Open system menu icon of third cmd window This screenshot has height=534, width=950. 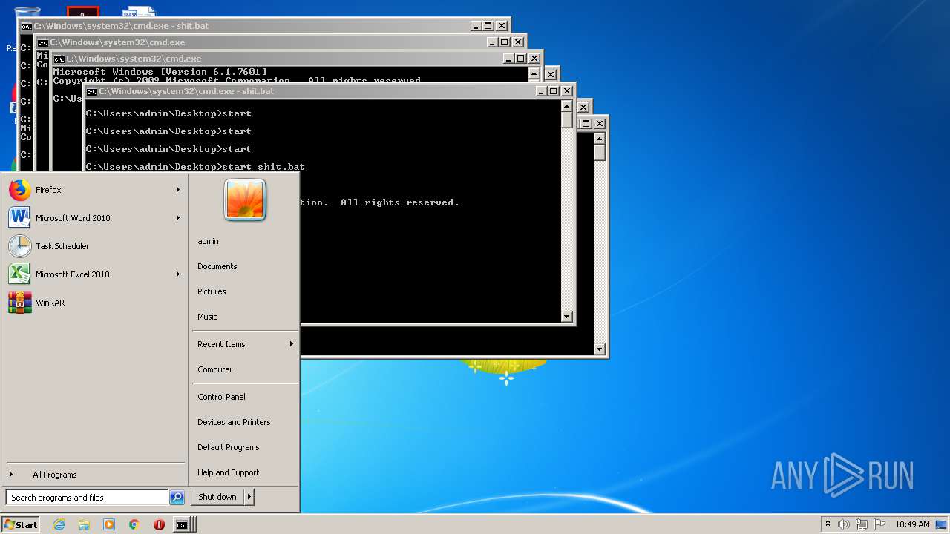click(59, 59)
